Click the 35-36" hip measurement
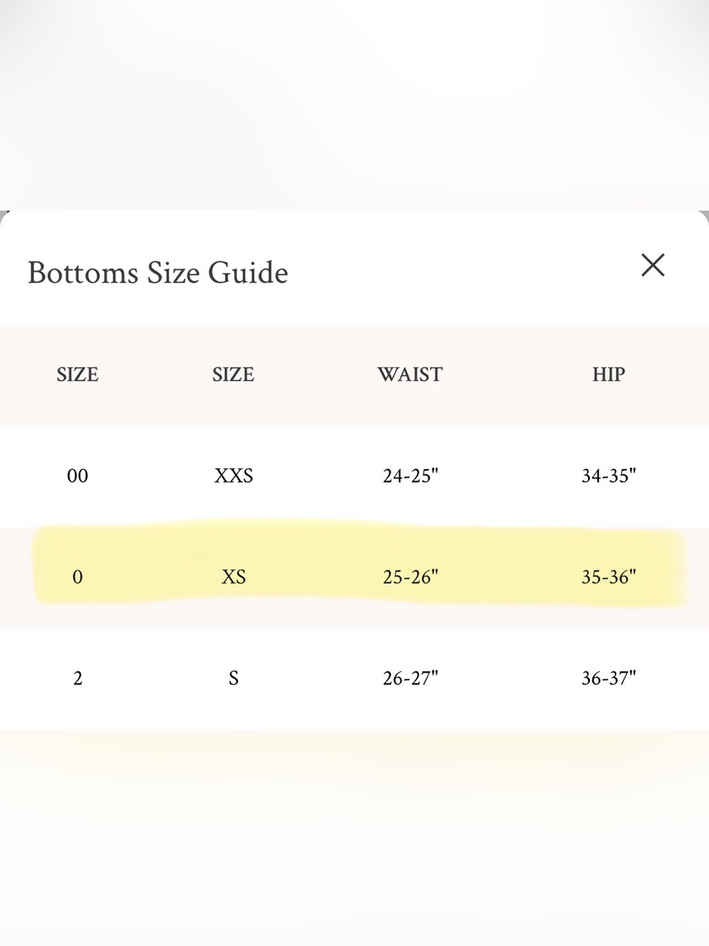Viewport: 709px width, 946px height. [x=608, y=578]
